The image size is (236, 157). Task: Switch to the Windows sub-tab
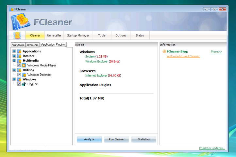point(18,45)
